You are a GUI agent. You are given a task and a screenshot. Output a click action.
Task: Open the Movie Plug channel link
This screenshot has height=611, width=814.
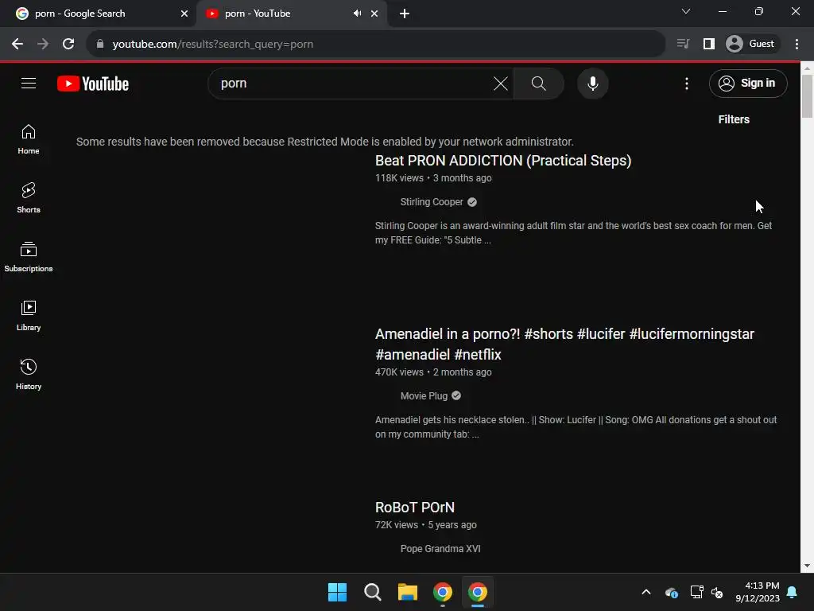424,396
